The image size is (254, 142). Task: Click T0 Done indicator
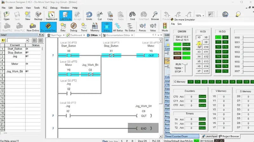[202, 119]
